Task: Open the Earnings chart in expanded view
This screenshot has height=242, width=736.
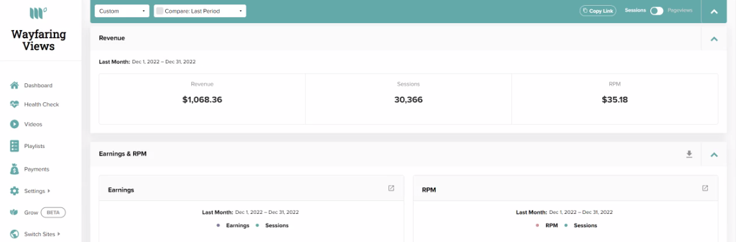Action: pyautogui.click(x=391, y=188)
